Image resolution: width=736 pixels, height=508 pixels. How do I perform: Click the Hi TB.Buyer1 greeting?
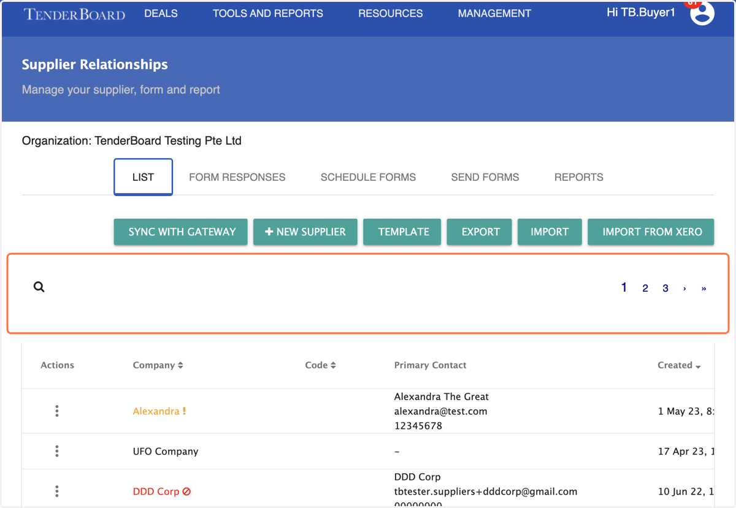(x=640, y=12)
